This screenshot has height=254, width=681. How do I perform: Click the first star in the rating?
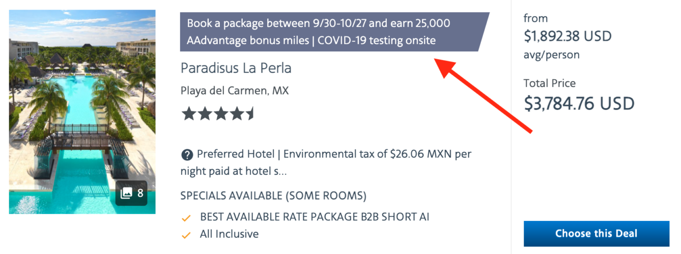coord(189,114)
